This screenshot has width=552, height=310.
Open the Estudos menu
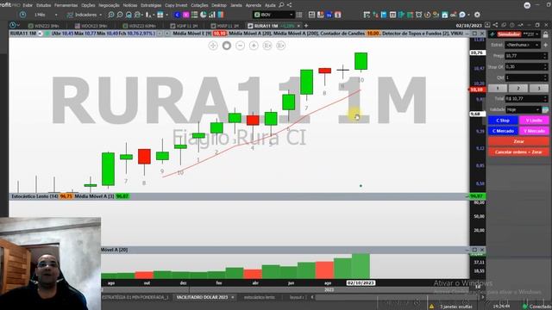[x=43, y=5]
